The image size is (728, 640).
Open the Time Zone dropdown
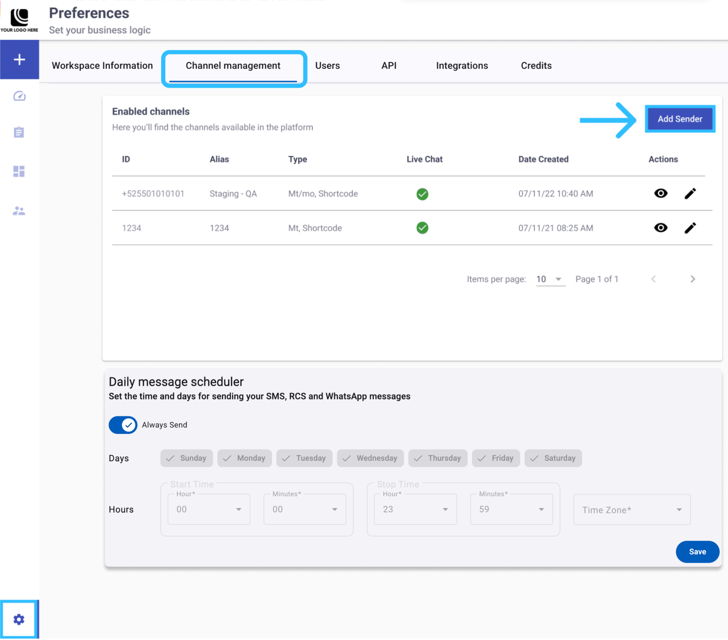(632, 510)
